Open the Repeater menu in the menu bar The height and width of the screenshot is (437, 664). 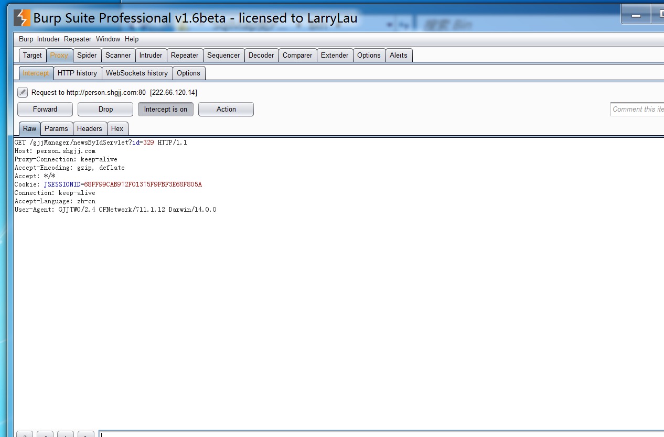click(x=78, y=39)
